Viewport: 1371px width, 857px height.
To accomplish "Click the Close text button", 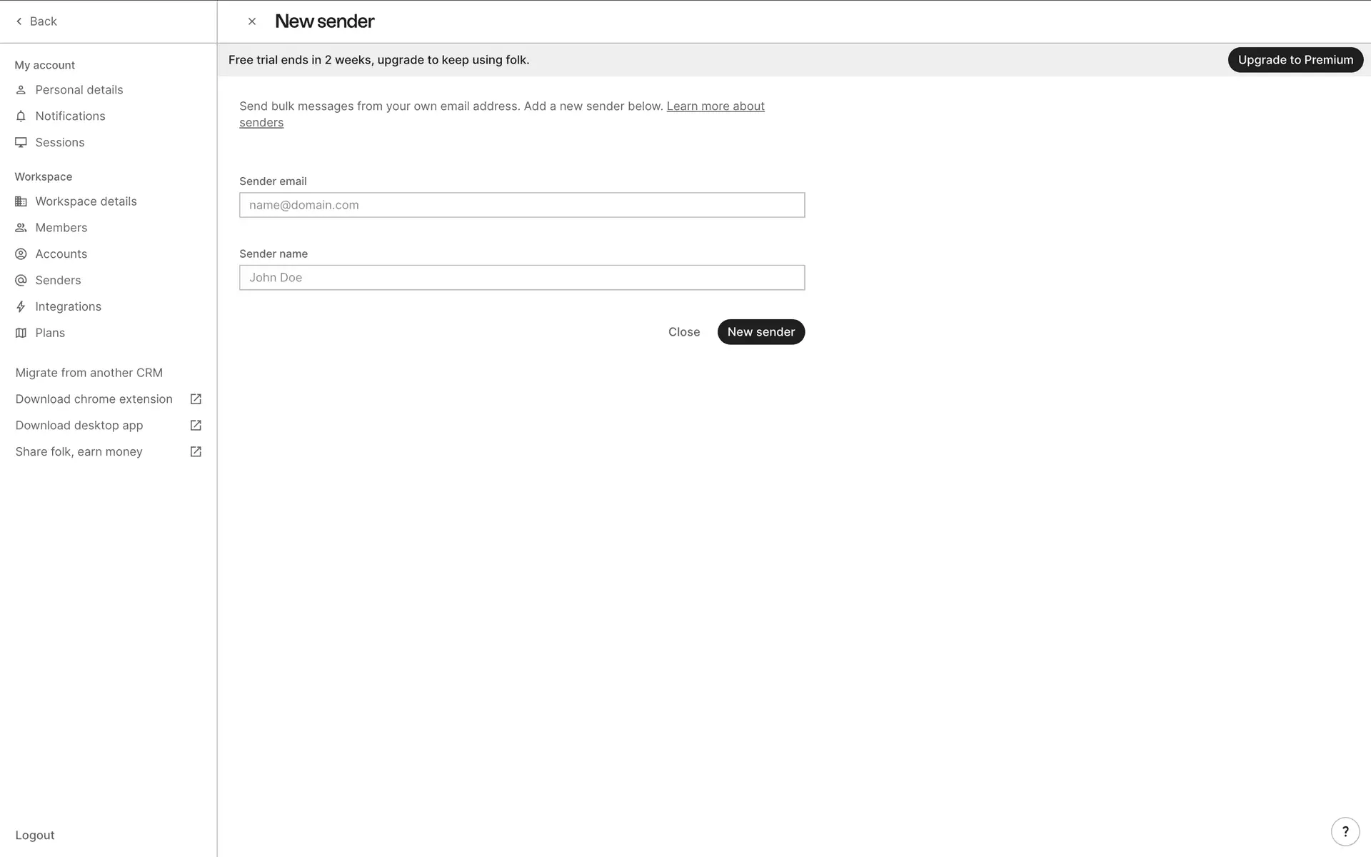I will point(683,332).
